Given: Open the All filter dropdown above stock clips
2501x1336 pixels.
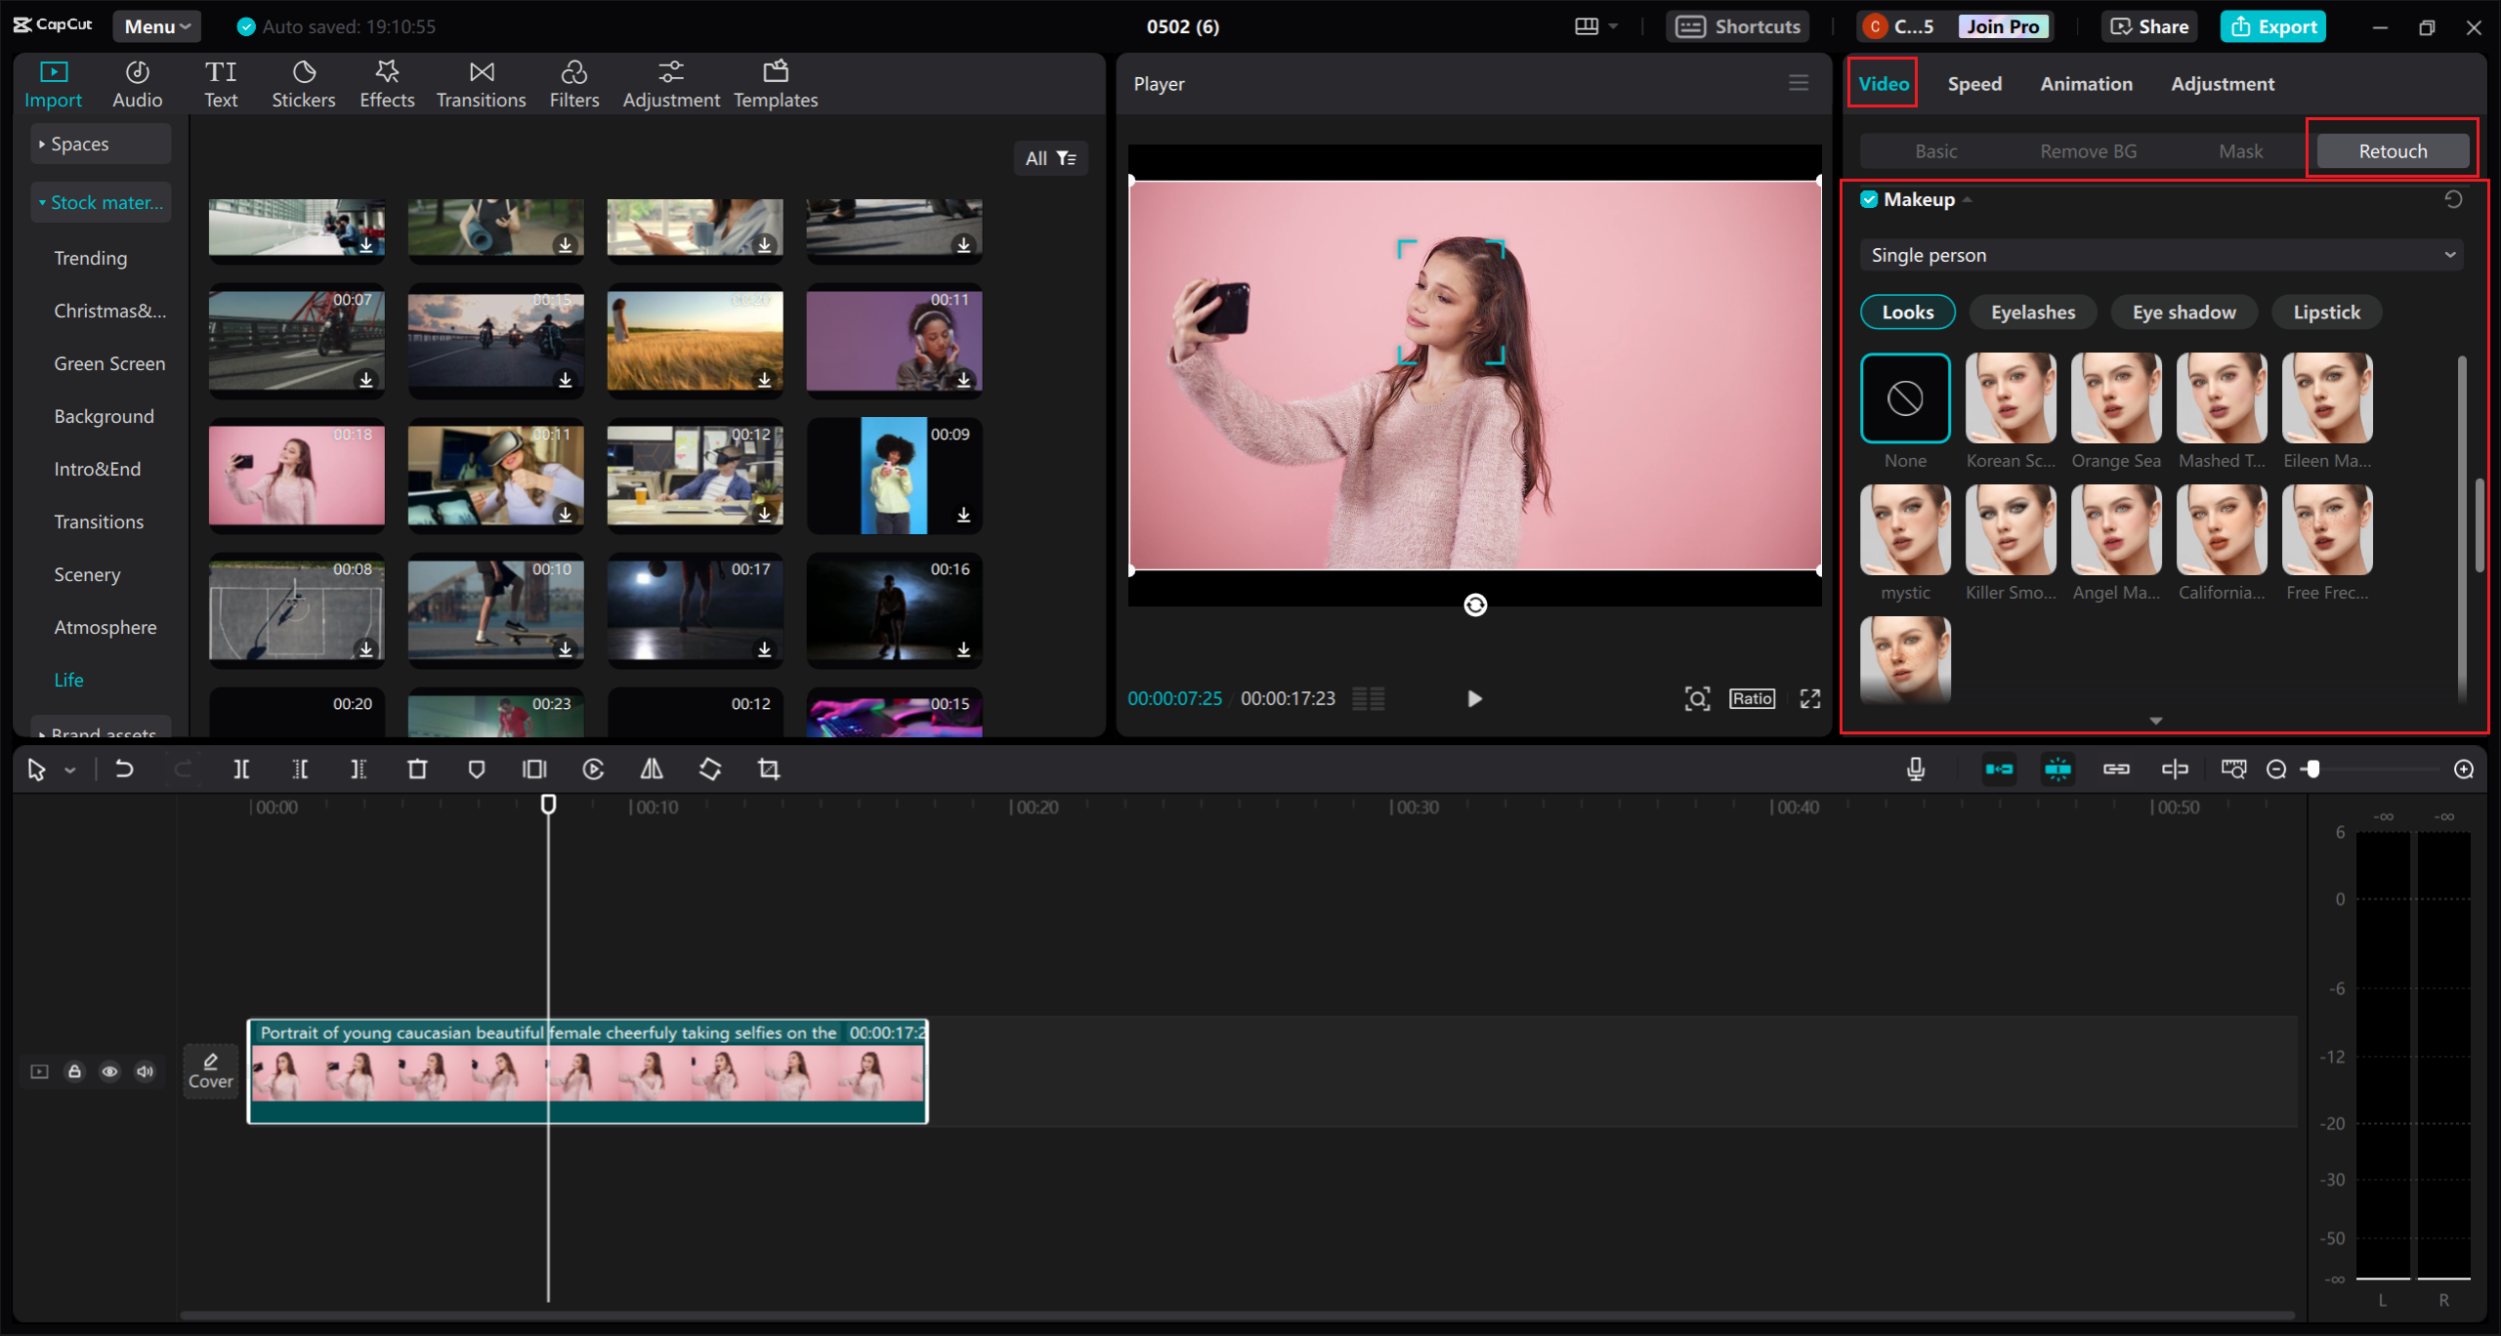Looking at the screenshot, I should click(1050, 157).
